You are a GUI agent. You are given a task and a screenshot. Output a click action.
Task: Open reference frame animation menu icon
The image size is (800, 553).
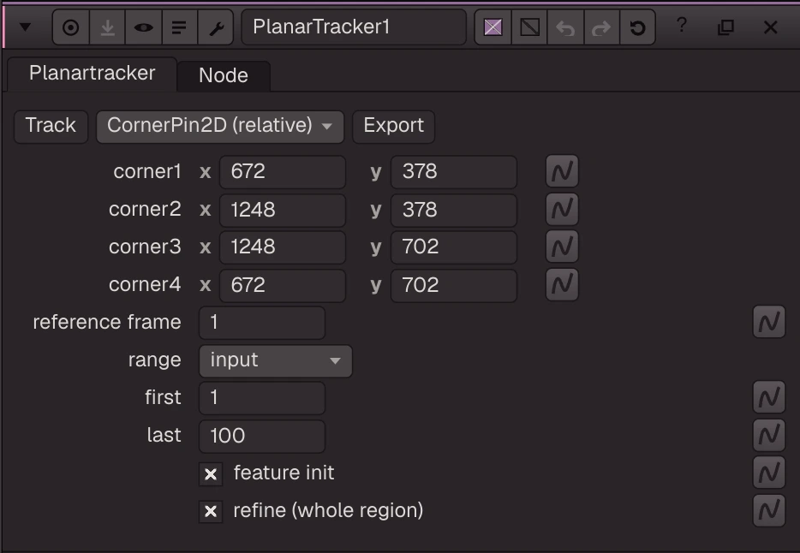(x=769, y=322)
